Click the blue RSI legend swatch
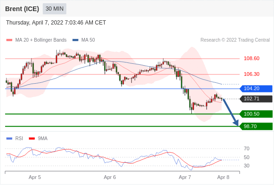274x185 pixels. (9, 139)
